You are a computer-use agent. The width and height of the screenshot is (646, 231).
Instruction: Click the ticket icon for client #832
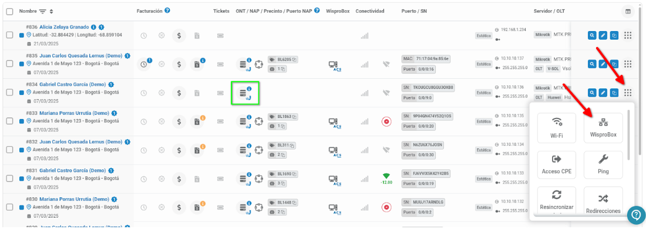coord(220,151)
